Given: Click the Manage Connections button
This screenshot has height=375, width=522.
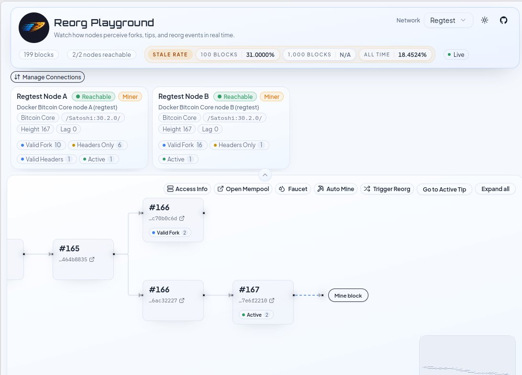Looking at the screenshot, I should coord(47,77).
